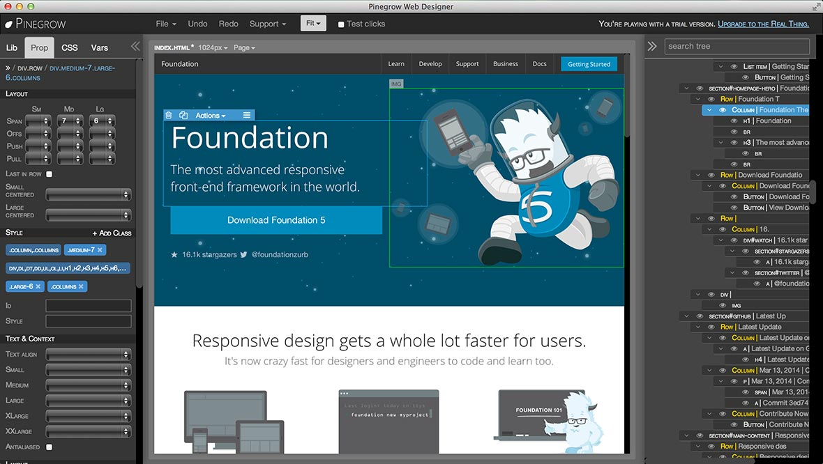The height and width of the screenshot is (464, 823).
Task: Adjust the Span Lg stepper showing 6
Action: tap(102, 121)
